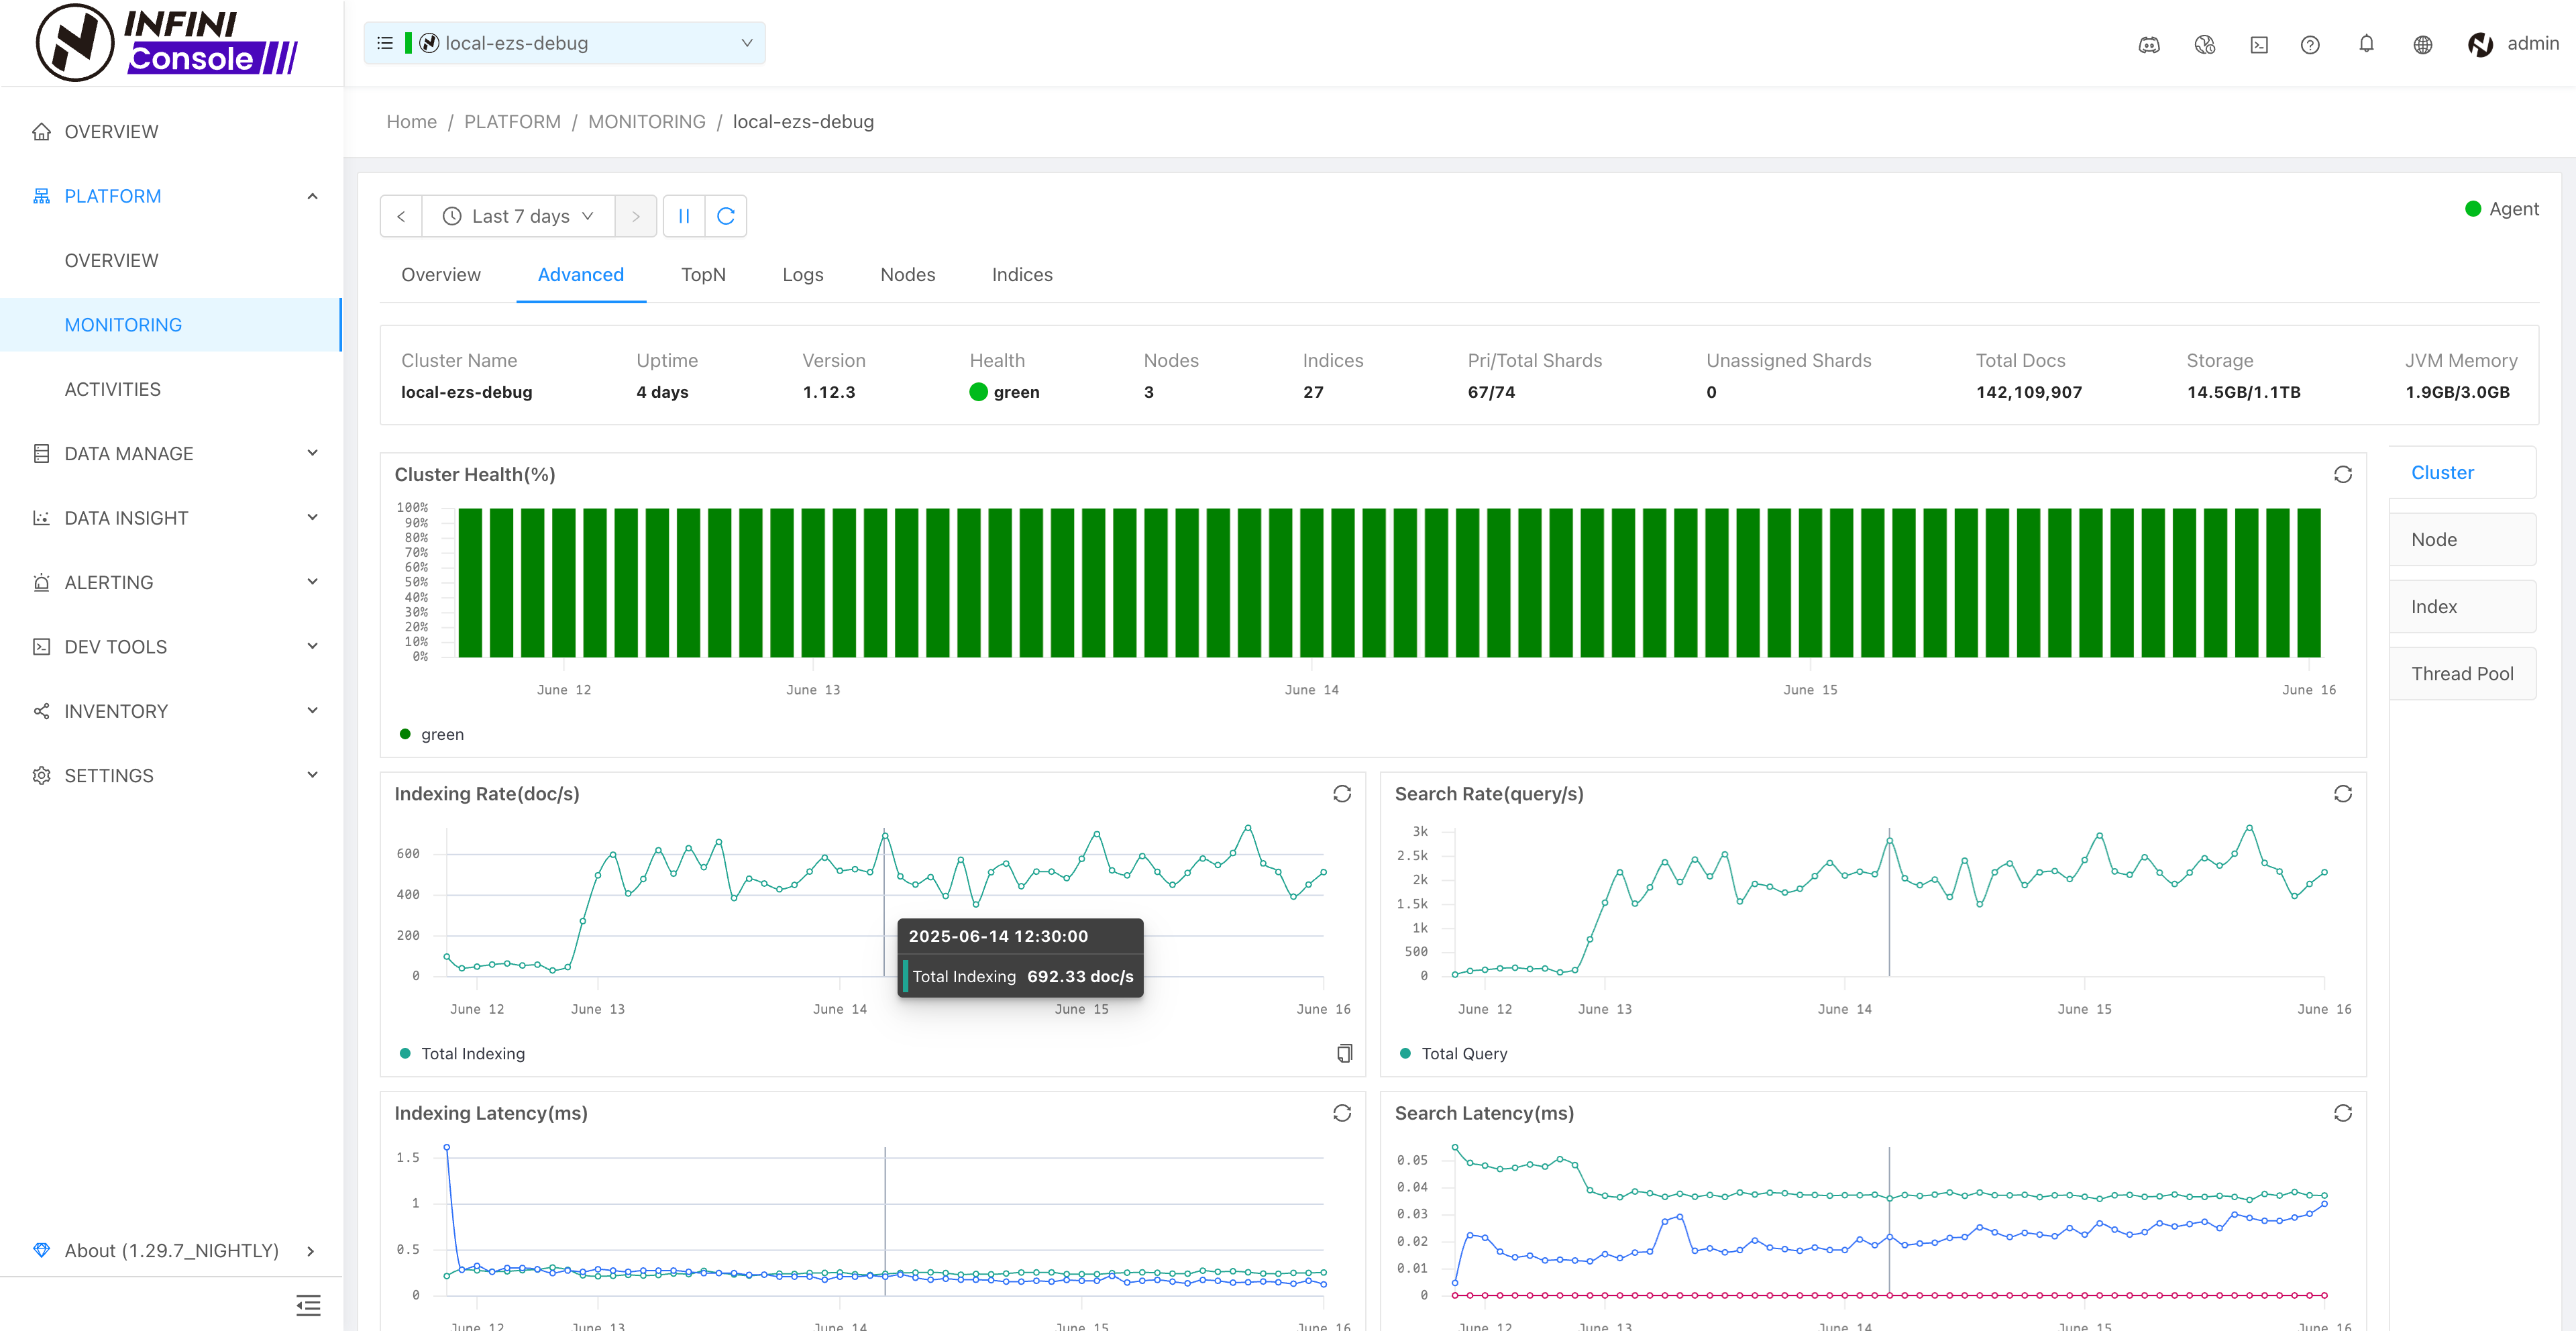Copy the Indexing Rate chart icon

(x=1345, y=1053)
